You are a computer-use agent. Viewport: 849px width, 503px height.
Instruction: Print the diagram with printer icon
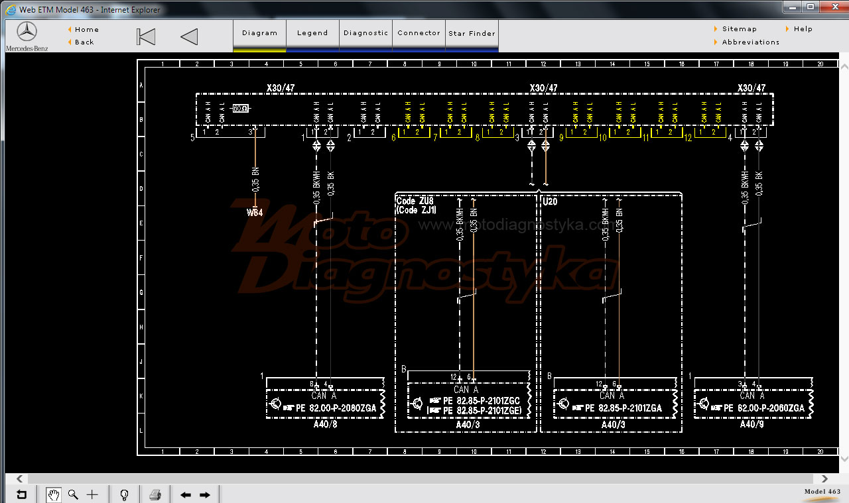point(155,494)
